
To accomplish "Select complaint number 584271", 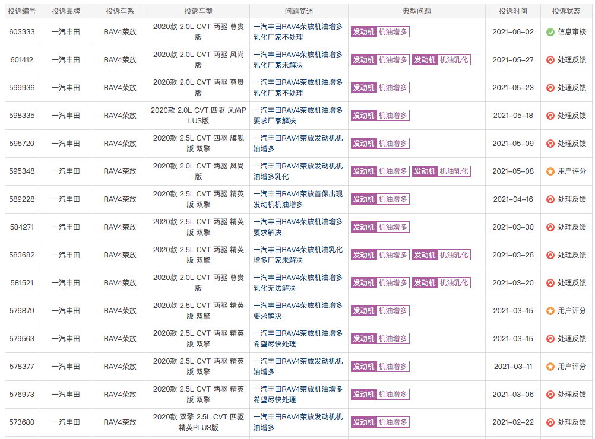I will (x=22, y=227).
